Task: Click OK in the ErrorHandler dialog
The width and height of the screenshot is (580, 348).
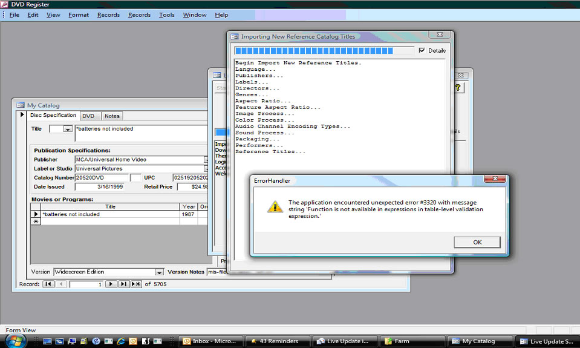Action: pos(477,242)
